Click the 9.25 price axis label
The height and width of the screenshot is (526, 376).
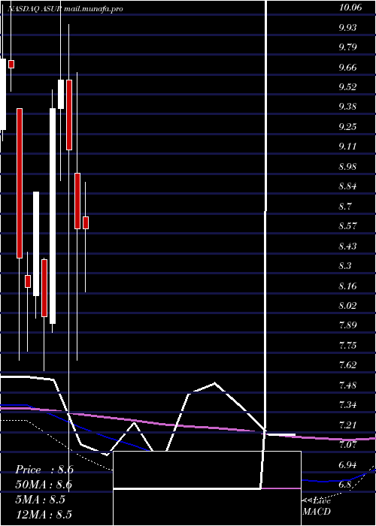[x=347, y=127]
